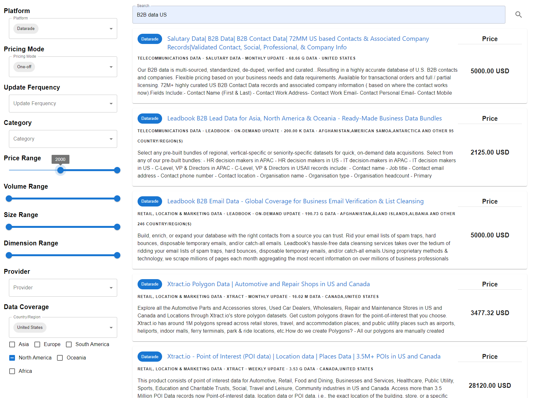The height and width of the screenshot is (398, 535).
Task: Click the Size Range lower handle
Action: [x=9, y=227]
